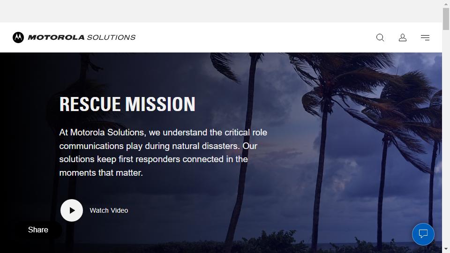Open the search magnifier icon
The image size is (450, 253).
pyautogui.click(x=380, y=37)
